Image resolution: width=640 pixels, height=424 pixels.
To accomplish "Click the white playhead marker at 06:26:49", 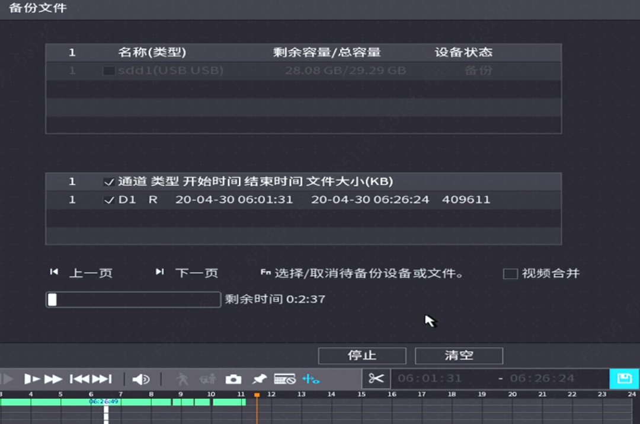I will click(106, 415).
